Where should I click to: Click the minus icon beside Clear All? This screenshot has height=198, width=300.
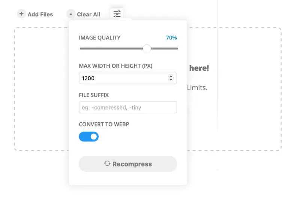pos(71,14)
